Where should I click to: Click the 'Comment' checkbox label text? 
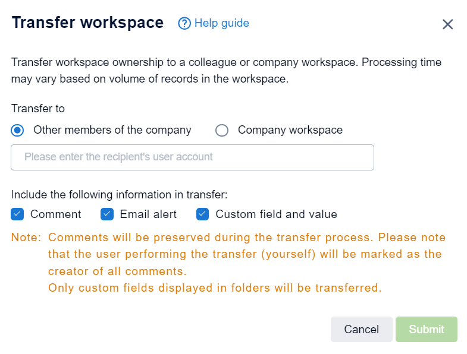[x=55, y=214]
